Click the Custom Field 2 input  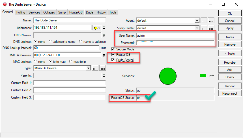pos(70,90)
